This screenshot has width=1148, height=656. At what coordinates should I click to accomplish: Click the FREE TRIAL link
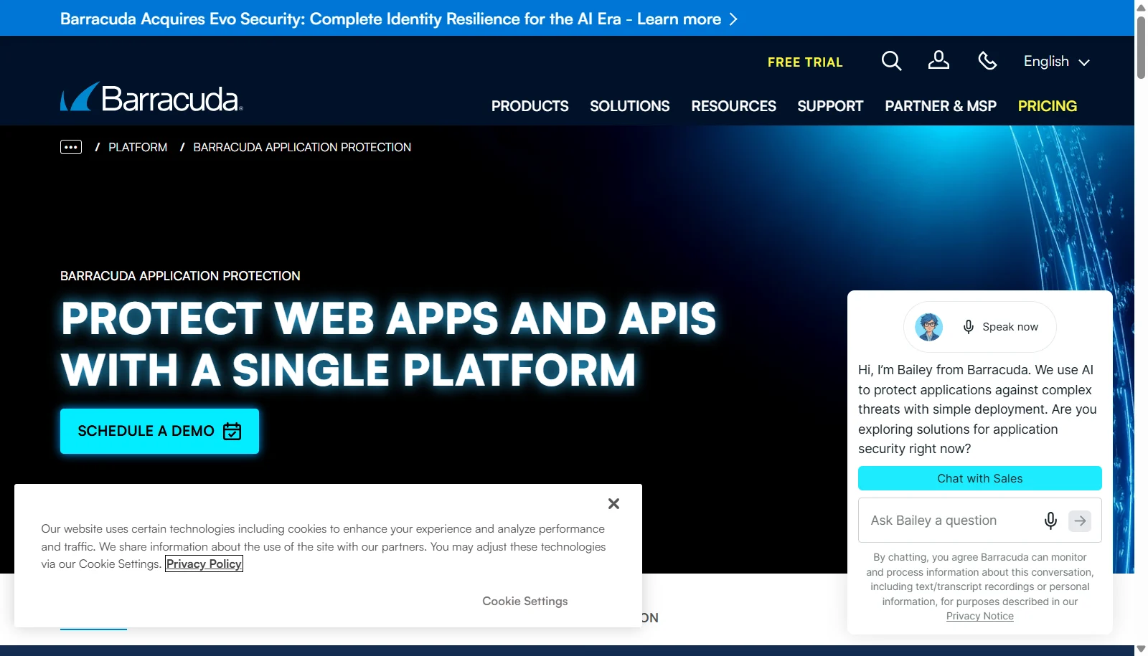805,62
